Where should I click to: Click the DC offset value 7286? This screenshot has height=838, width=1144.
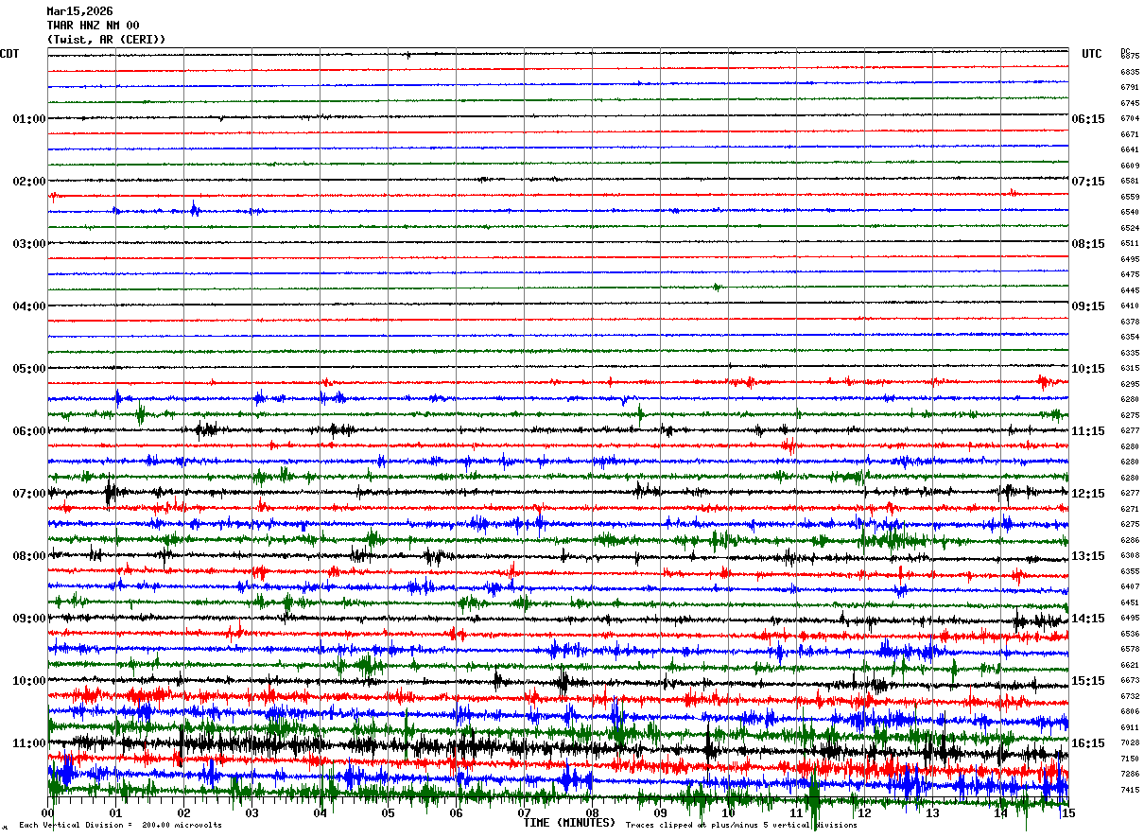1130,775
